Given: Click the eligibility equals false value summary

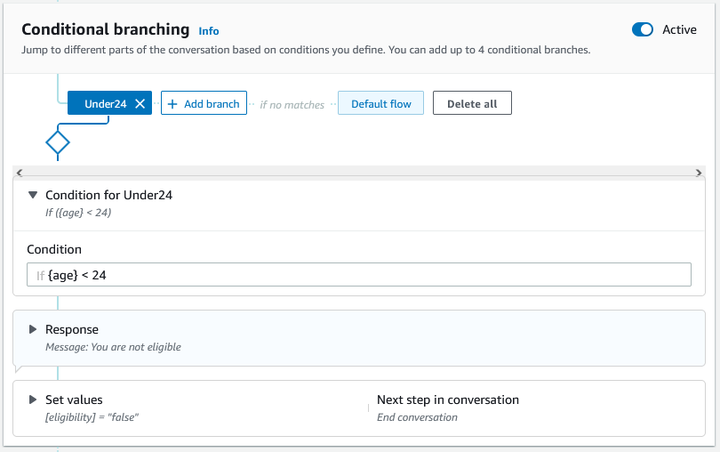Looking at the screenshot, I should point(92,417).
